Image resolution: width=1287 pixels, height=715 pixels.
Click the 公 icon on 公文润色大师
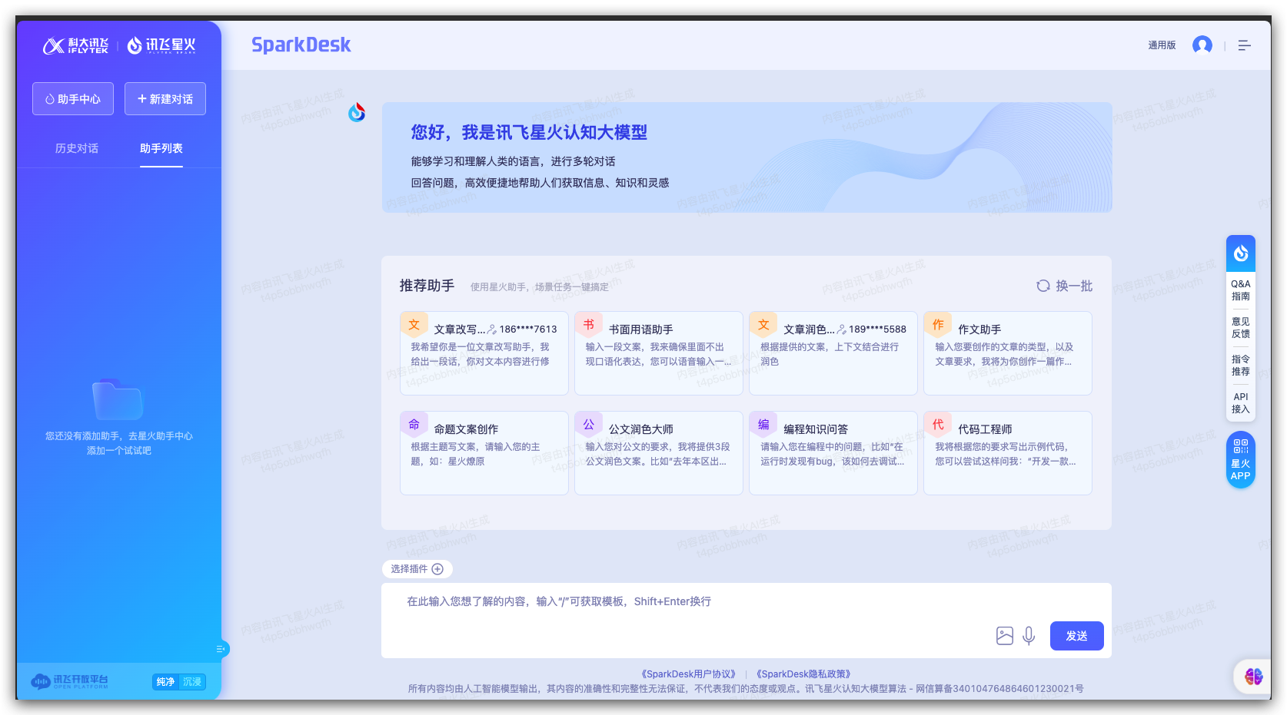click(589, 425)
